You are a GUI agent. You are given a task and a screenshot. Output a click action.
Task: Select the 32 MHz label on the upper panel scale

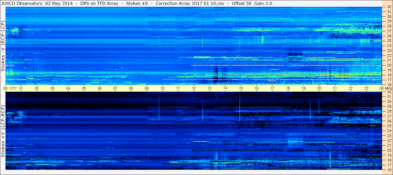pyautogui.click(x=389, y=7)
